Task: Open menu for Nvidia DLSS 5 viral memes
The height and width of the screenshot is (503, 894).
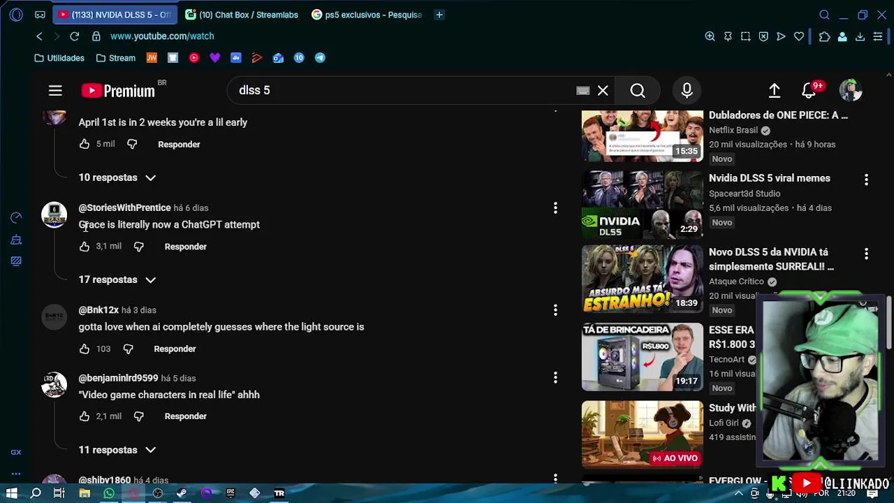Action: [x=866, y=180]
